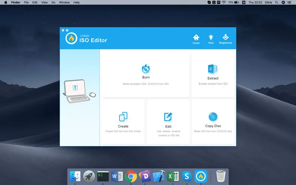Open the purple D app in Dock
This screenshot has width=296, height=185.
click(x=145, y=176)
